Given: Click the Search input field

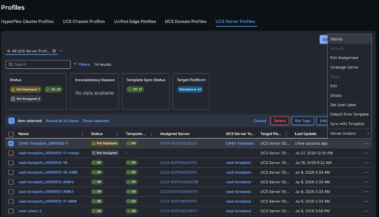Looking at the screenshot, I should [x=38, y=65].
